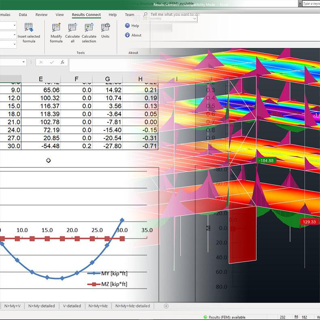This screenshot has width=320, height=320.
Task: Open the top ribbon combo box dropdown
Action: (15, 26)
